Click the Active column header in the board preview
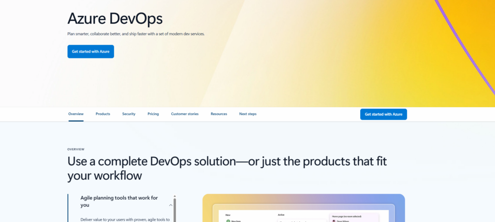This screenshot has height=222, width=495. [x=281, y=215]
